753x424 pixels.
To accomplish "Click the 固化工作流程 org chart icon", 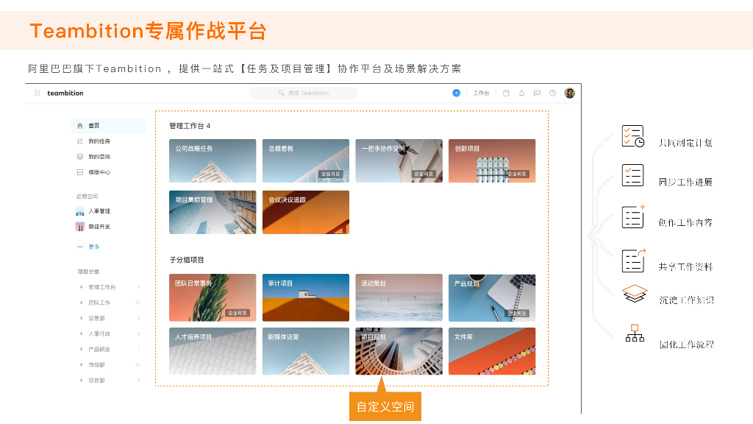I will [x=635, y=333].
